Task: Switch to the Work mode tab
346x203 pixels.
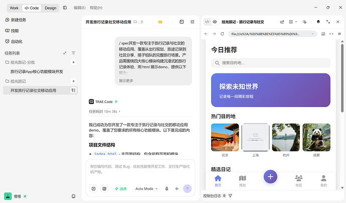Action: tap(14, 8)
